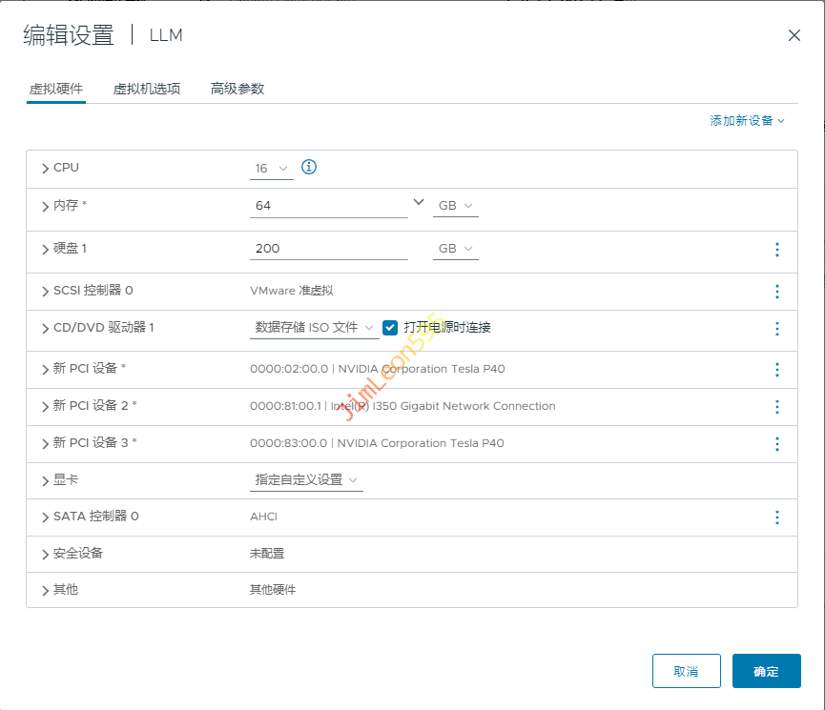The image size is (825, 710).
Task: Close the 编辑设置 dialog with X
Action: [794, 35]
